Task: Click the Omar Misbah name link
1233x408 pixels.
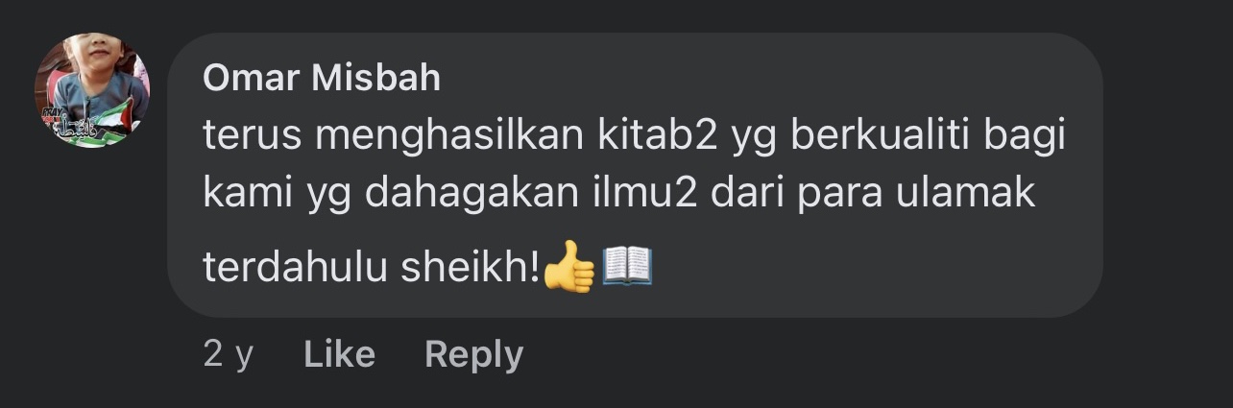Action: [x=322, y=78]
